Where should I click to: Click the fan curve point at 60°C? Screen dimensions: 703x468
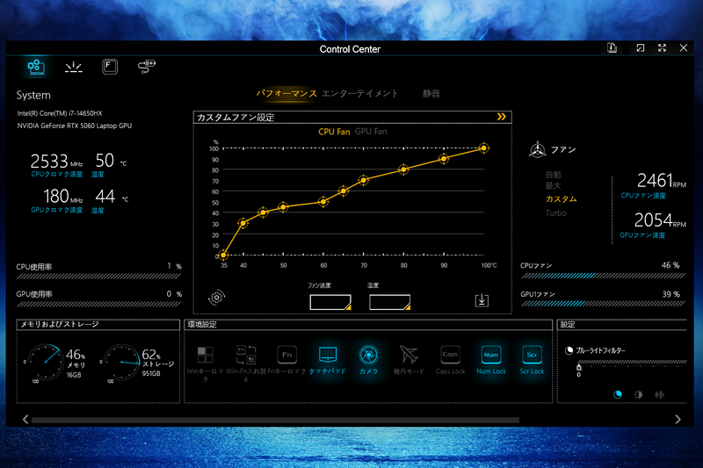click(323, 202)
